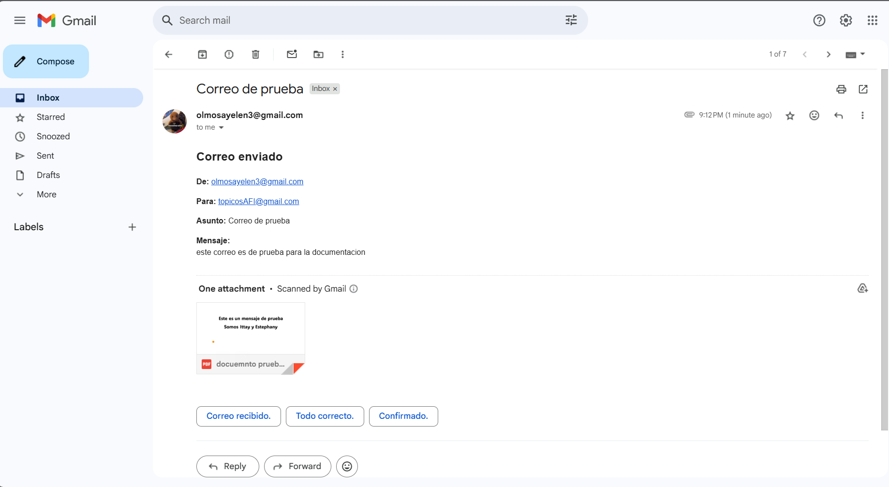Choose smart reply 'Confirmado.'
The image size is (889, 487).
[403, 416]
